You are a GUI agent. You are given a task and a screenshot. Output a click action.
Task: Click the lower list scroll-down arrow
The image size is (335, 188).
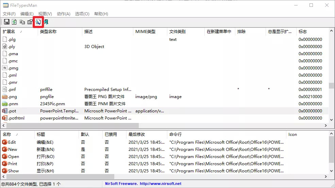point(331,171)
